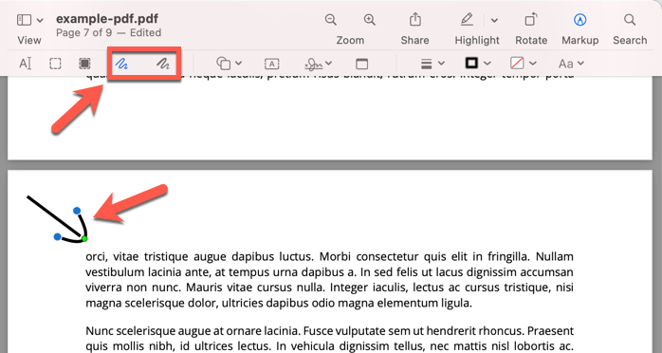662x353 pixels.
Task: Open the Highlight color dropdown arrow
Action: point(494,20)
